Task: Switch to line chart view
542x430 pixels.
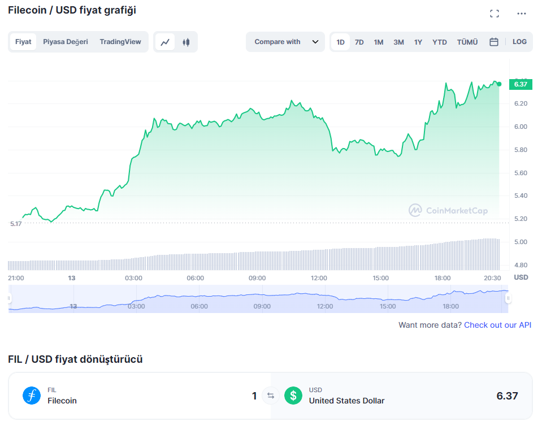Action: click(165, 42)
